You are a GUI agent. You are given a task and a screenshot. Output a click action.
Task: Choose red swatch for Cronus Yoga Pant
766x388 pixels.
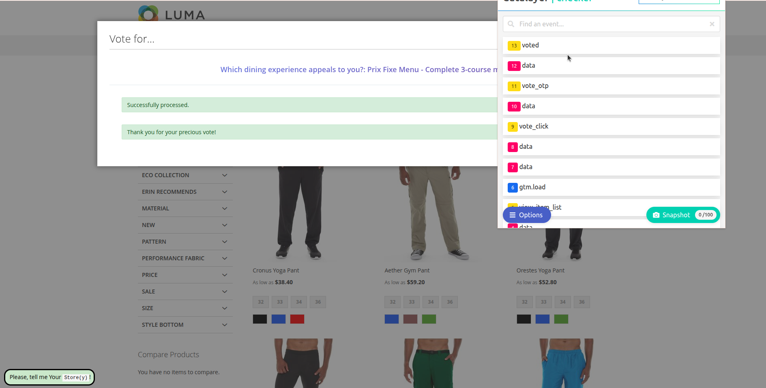click(x=297, y=319)
